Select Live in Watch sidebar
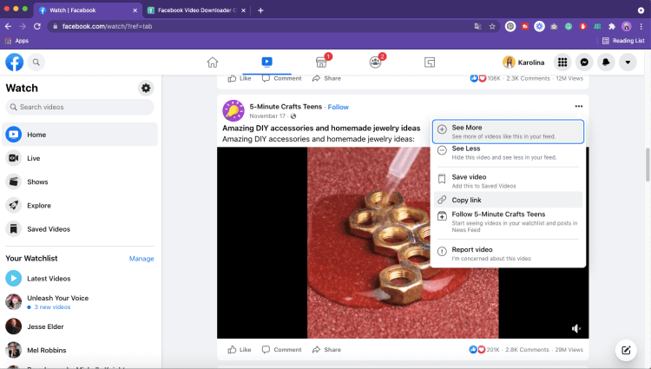 click(x=80, y=158)
